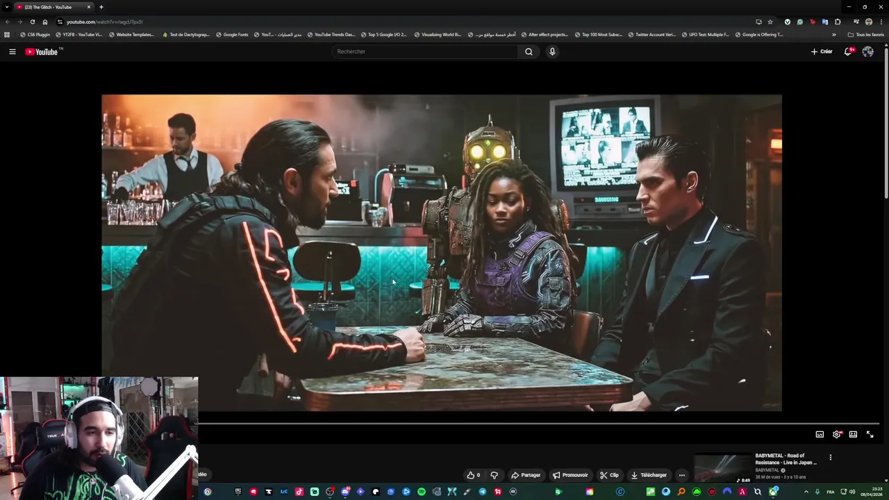Open the Chrome three-dot menu
The image size is (889, 500).
(881, 22)
